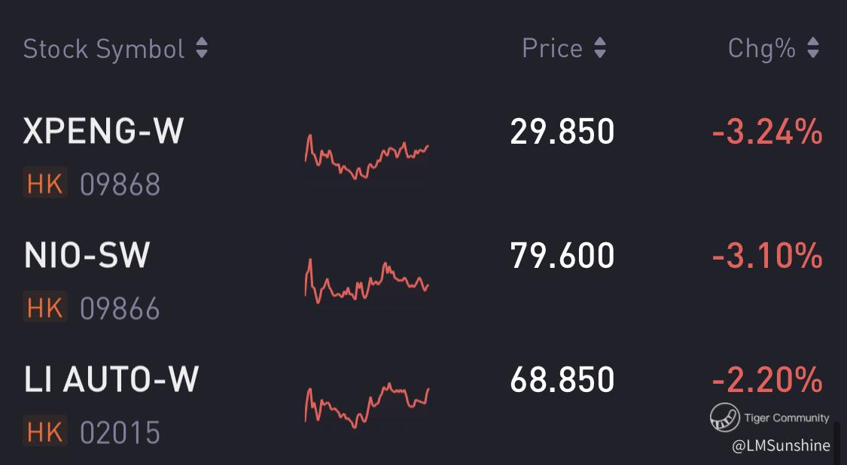Screen dimensions: 847x465
Task: Select Price column header label
Action: click(552, 49)
